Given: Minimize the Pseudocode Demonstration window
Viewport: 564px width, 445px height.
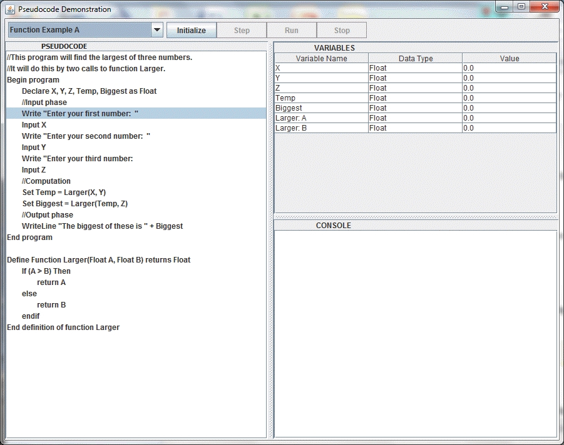Looking at the screenshot, I should click(x=505, y=7).
